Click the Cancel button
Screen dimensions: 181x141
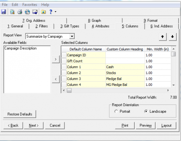coord(55,125)
